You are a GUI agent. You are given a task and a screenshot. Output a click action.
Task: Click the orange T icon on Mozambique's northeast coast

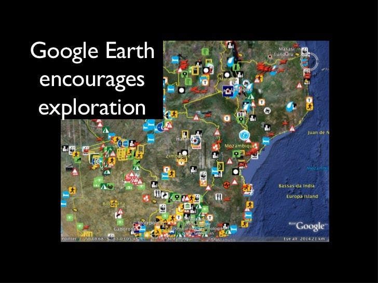309,100
